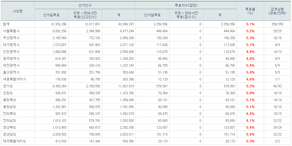
Task: Click the 42/42 tally status for 경기도
Action: (x=277, y=86)
